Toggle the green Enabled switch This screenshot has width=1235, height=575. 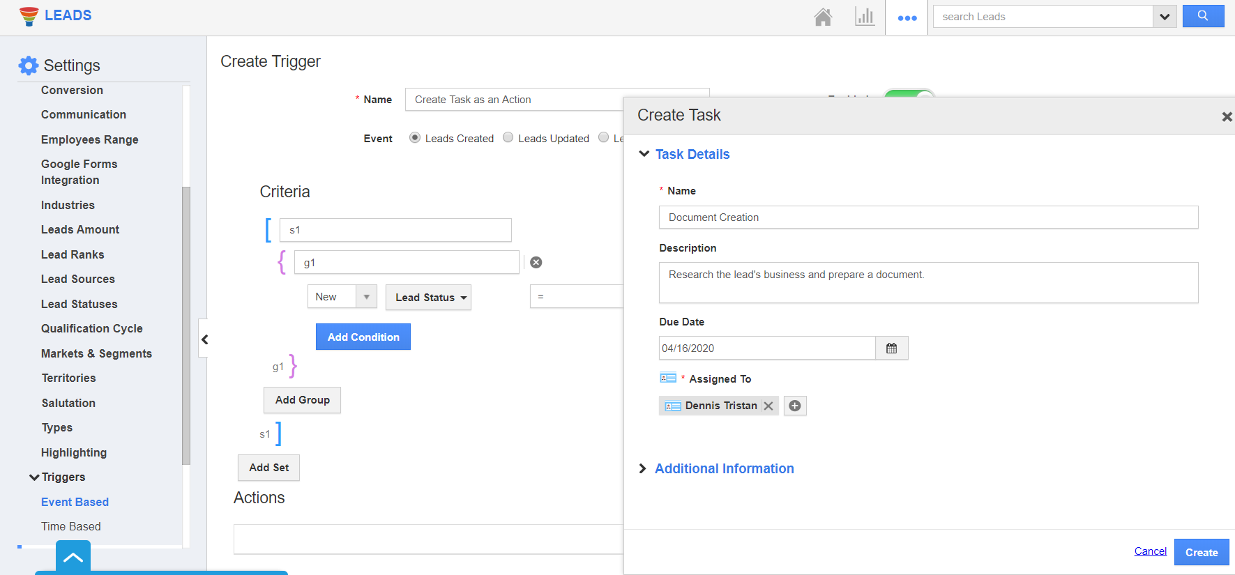909,94
